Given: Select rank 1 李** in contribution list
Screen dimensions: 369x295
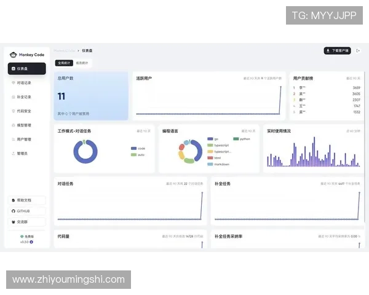Looking at the screenshot, I should tap(327, 87).
